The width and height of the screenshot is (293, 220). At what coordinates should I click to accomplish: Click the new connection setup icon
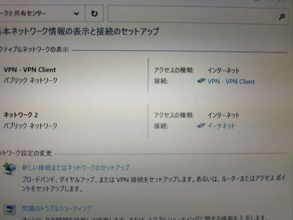10,168
